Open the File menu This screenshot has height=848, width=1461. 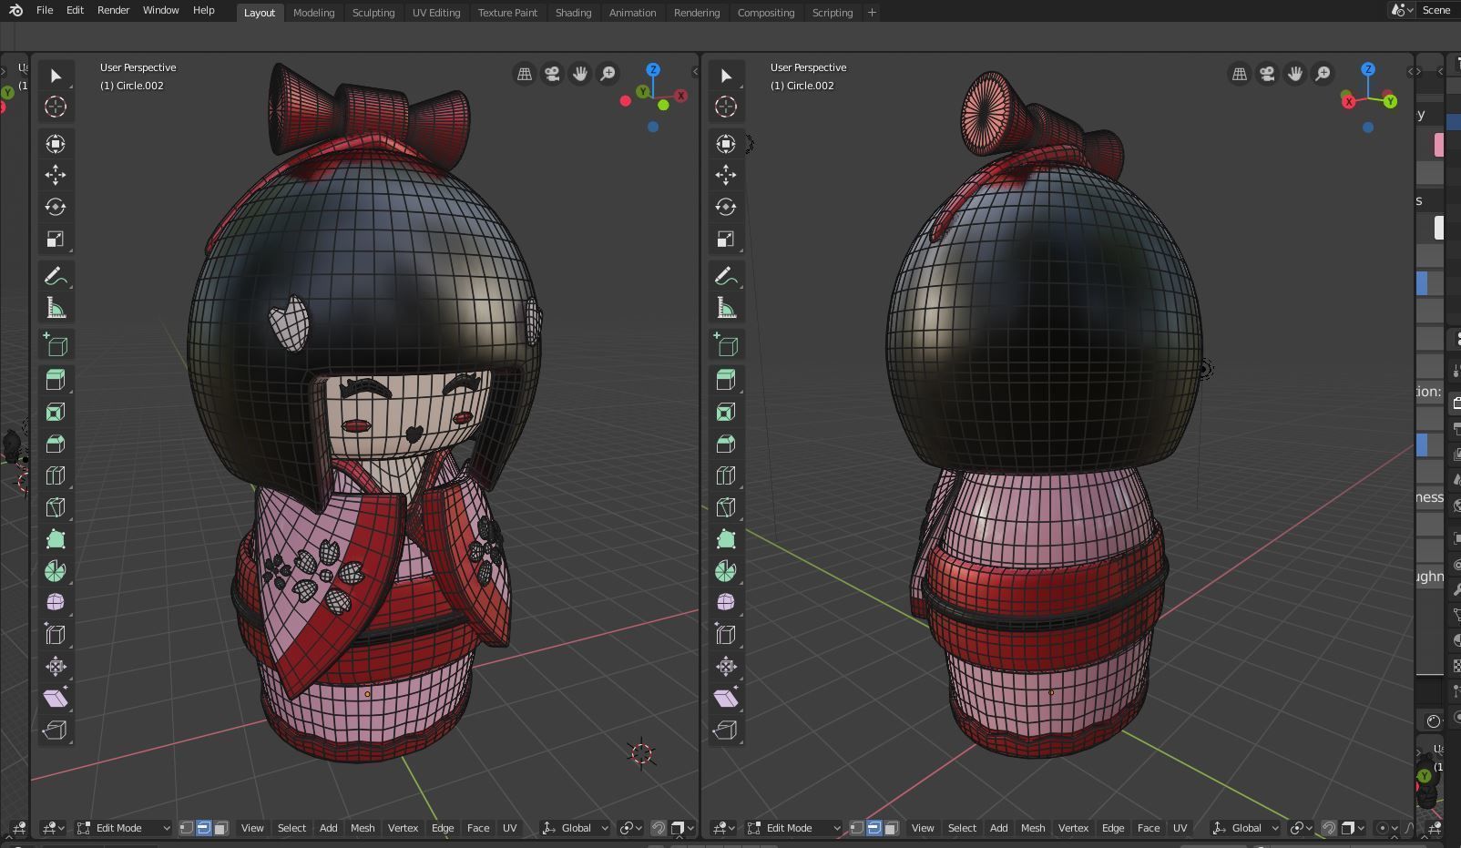(44, 10)
